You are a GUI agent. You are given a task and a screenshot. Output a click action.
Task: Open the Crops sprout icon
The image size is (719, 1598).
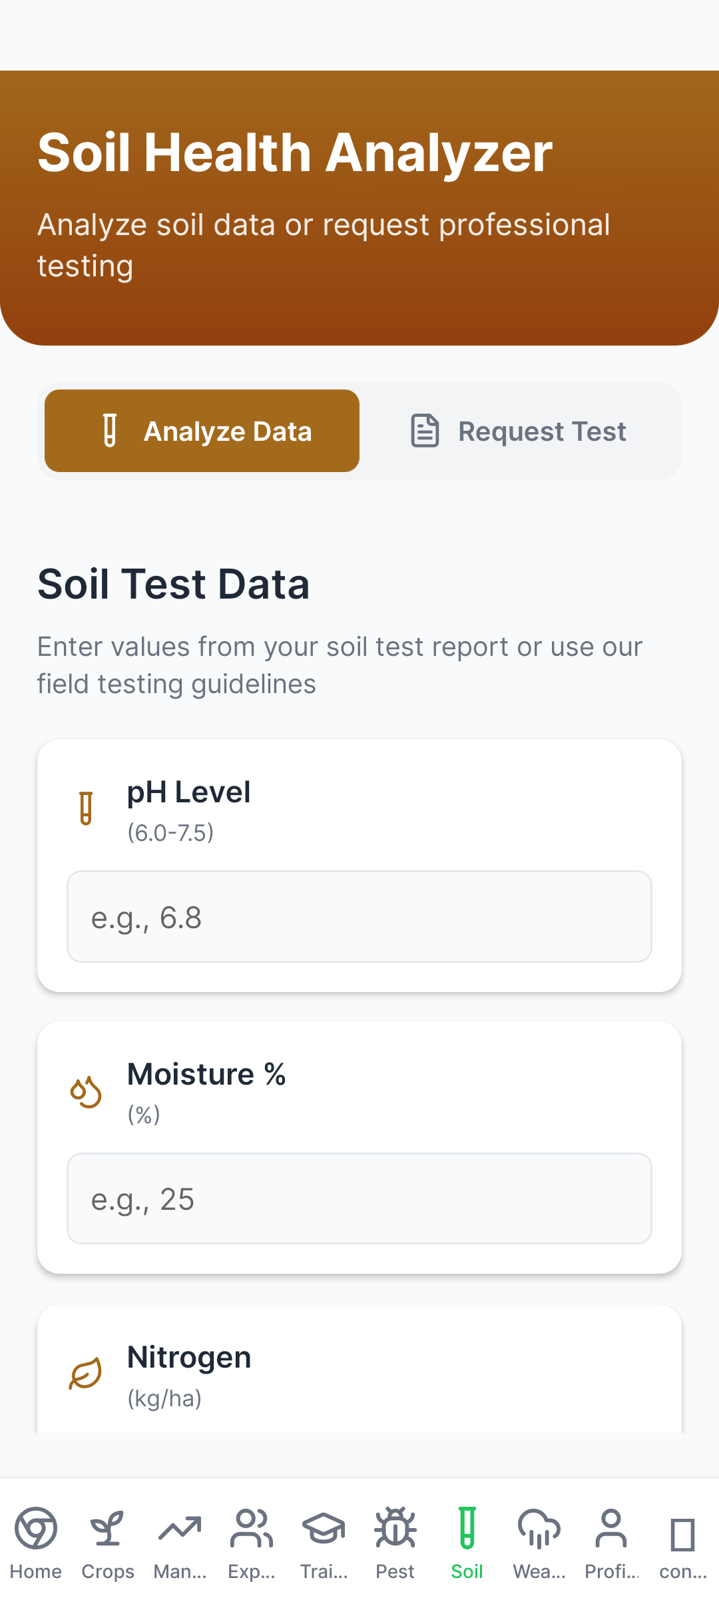pos(107,1528)
